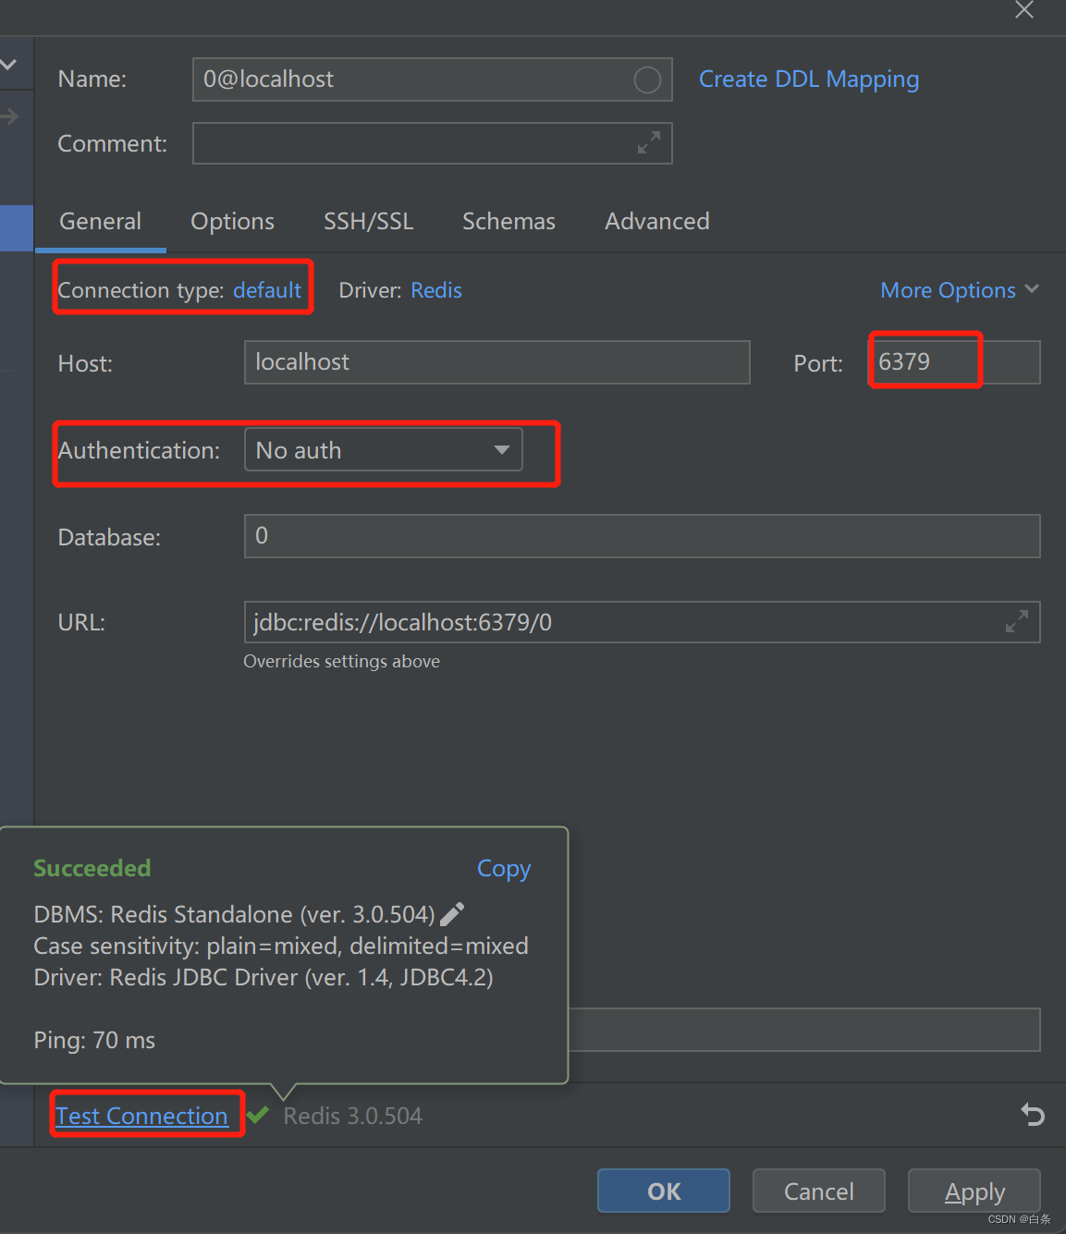
Task: Click the arrow icon in the left sidebar
Action: click(x=10, y=116)
